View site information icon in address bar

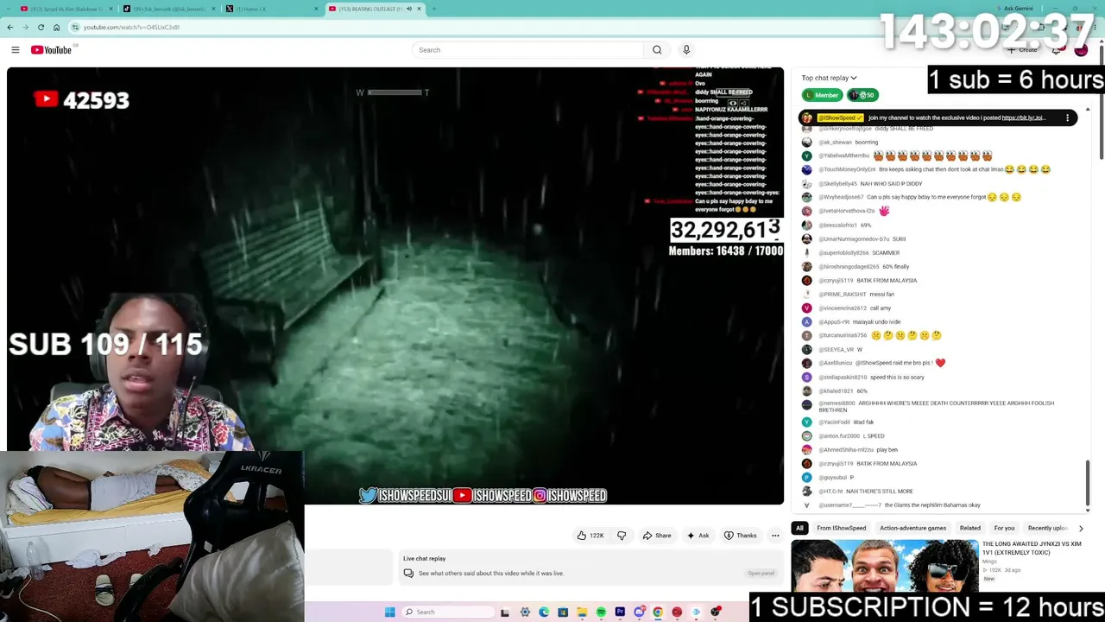(75, 27)
